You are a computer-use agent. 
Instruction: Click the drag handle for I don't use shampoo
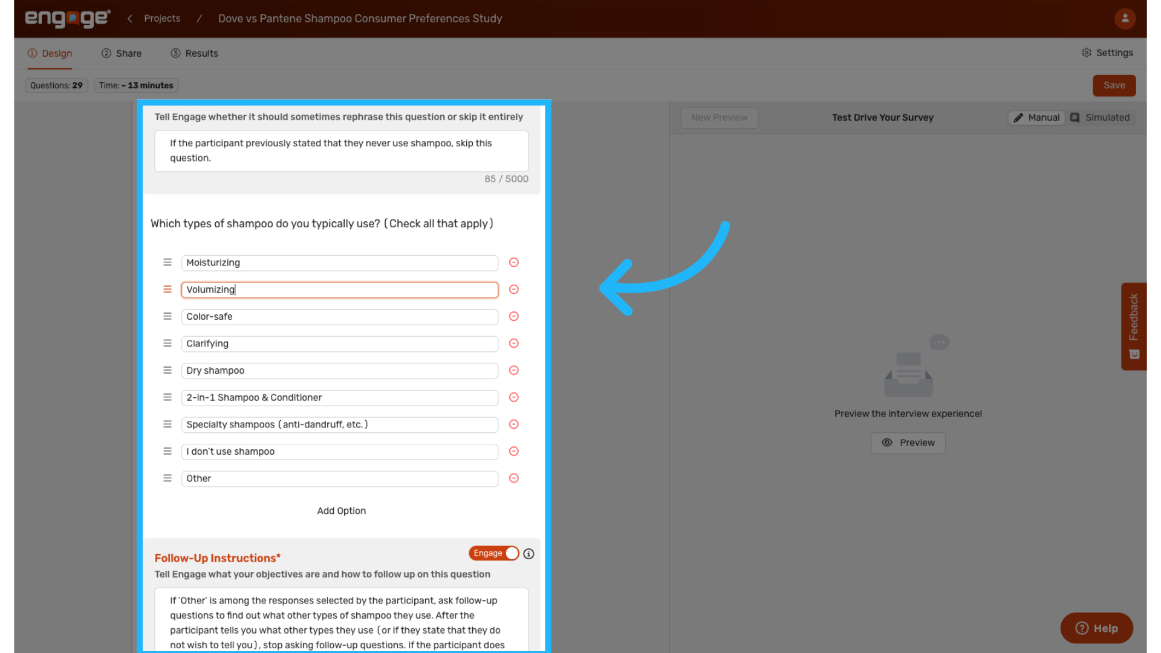(167, 451)
